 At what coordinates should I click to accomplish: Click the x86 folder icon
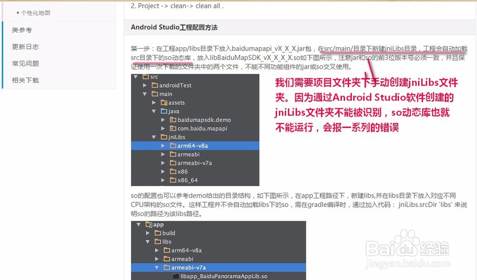[173, 171]
